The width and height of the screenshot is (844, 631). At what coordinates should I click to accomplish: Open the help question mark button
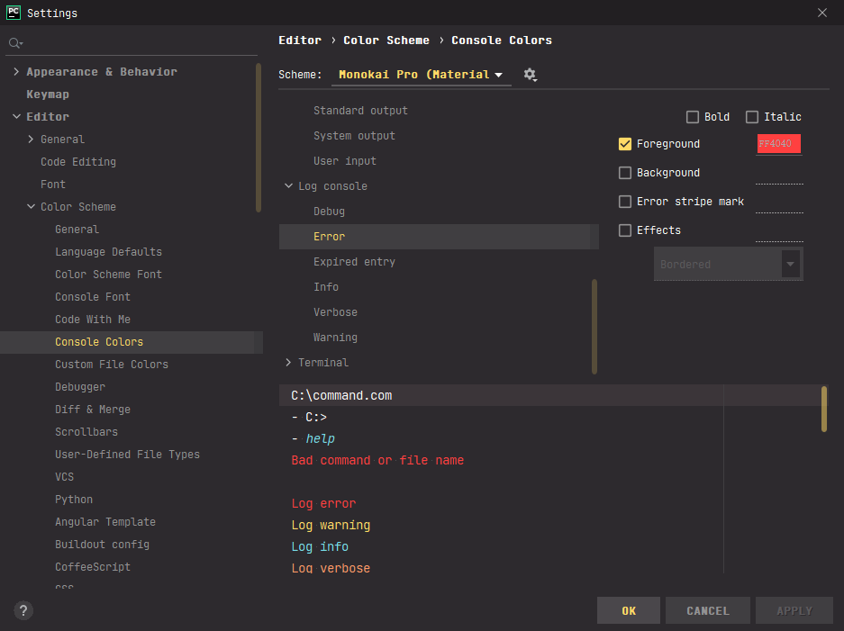(x=24, y=610)
